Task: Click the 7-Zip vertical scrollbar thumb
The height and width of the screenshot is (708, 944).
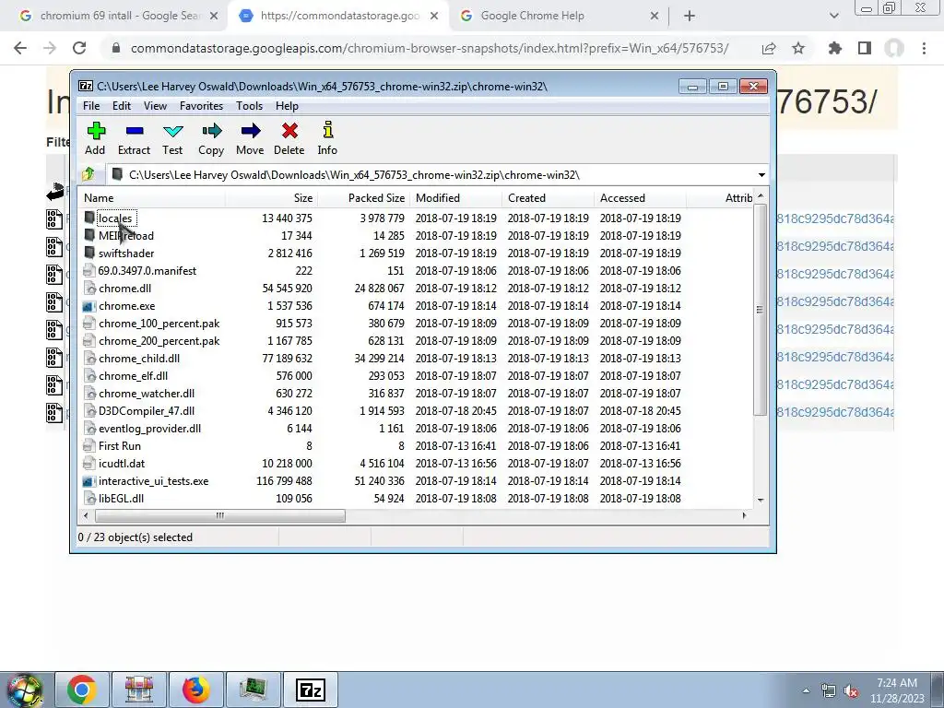Action: tap(760, 310)
